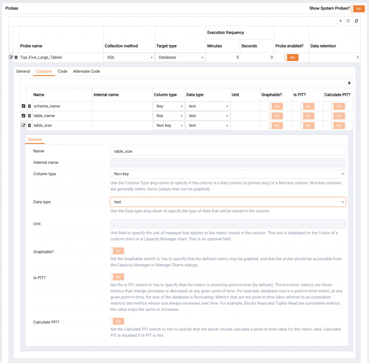Switch to the Code tab

click(x=62, y=72)
